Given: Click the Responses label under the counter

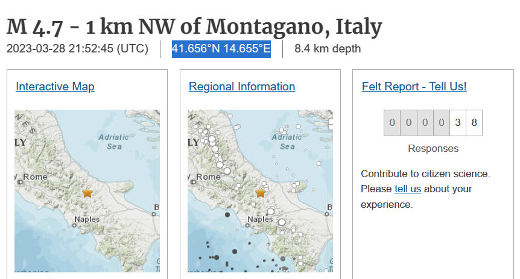Looking at the screenshot, I should point(433,149).
